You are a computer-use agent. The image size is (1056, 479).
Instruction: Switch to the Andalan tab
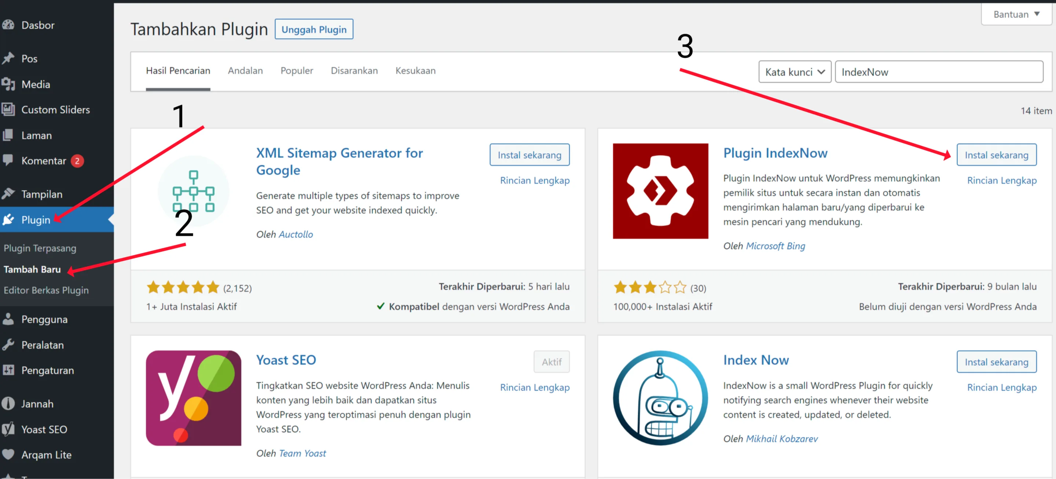coord(245,70)
